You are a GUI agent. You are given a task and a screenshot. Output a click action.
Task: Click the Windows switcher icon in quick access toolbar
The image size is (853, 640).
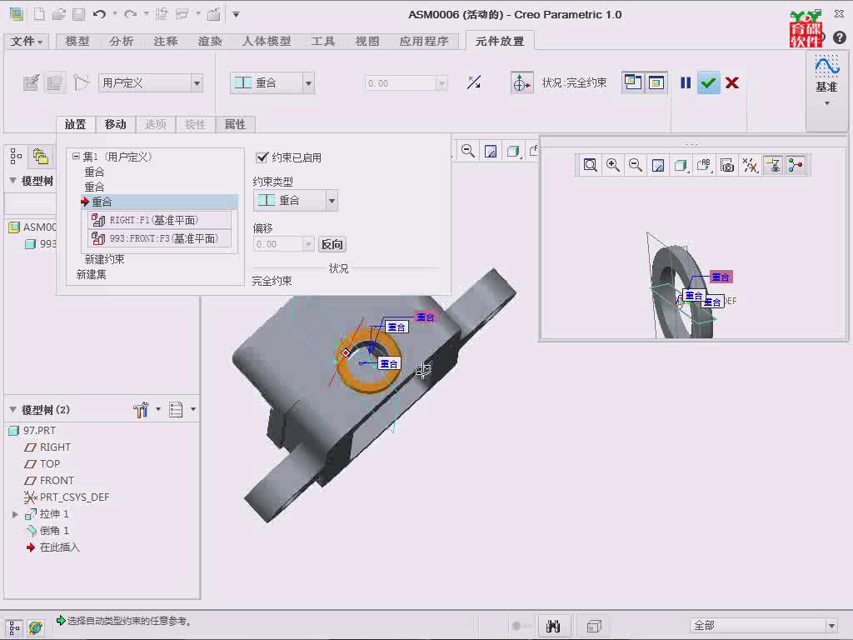click(x=182, y=14)
